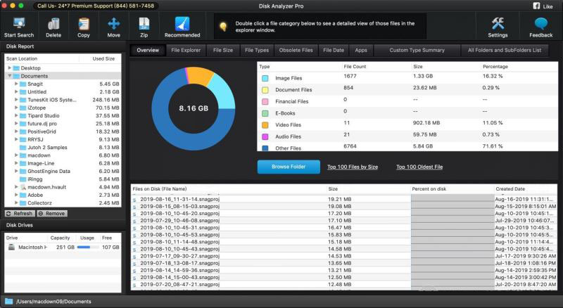Viewport: 563px width, 308px height.
Task: Open Top 100 Oldest File link
Action: tap(419, 167)
